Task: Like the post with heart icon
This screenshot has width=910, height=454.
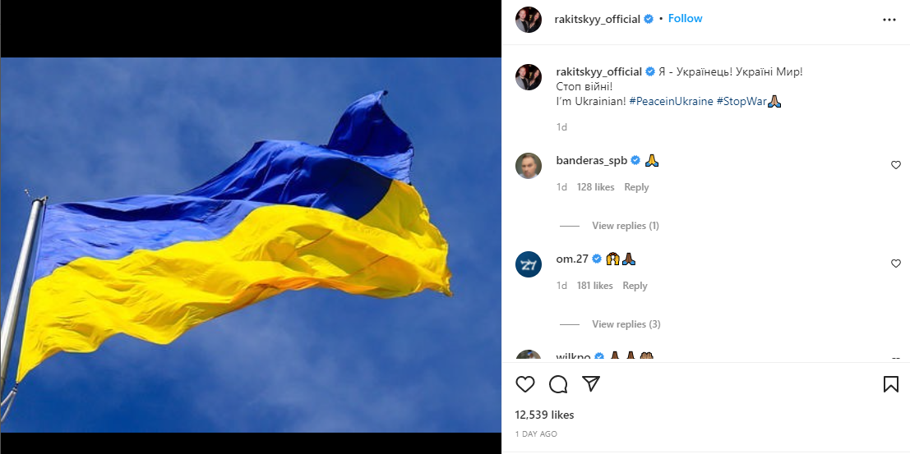Action: (x=525, y=384)
